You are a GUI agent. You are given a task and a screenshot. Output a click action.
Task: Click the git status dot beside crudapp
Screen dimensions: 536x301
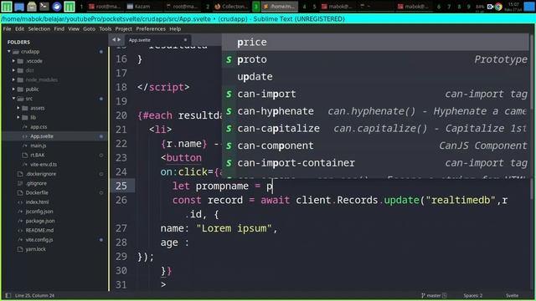pyautogui.click(x=100, y=52)
